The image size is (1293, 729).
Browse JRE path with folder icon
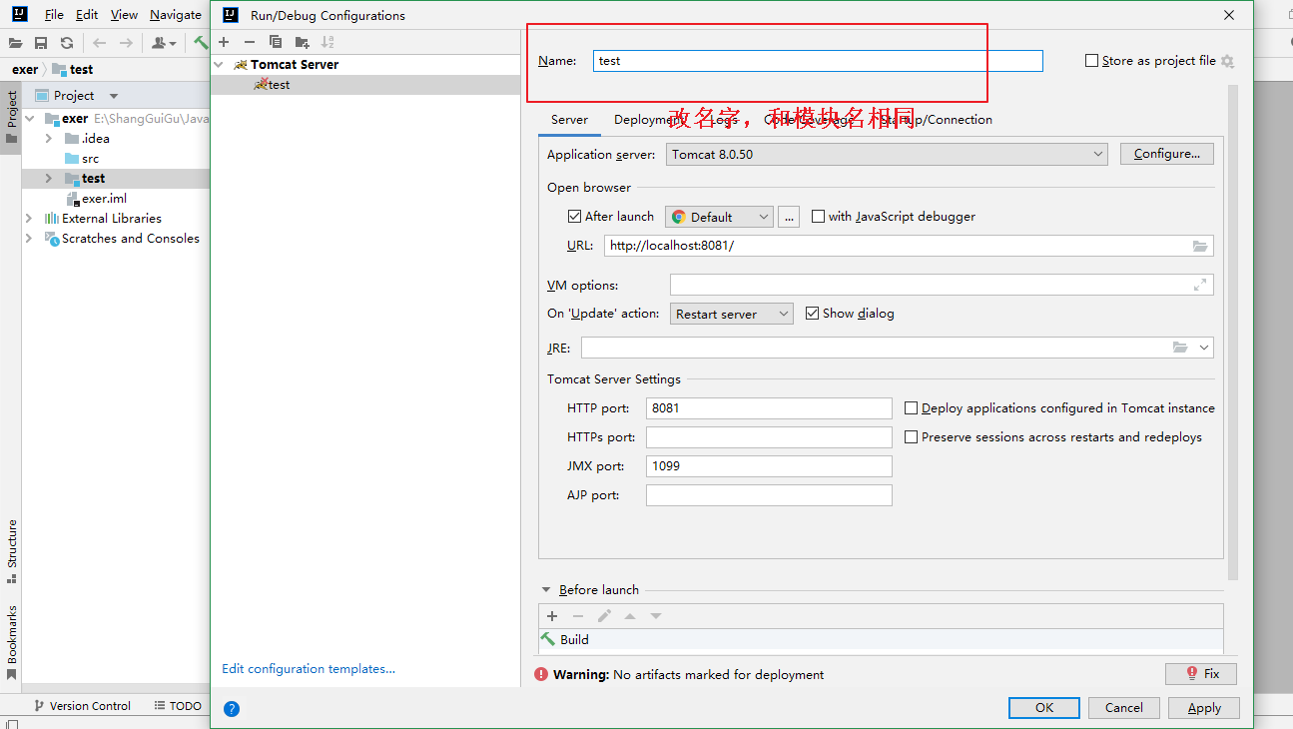tap(1180, 348)
